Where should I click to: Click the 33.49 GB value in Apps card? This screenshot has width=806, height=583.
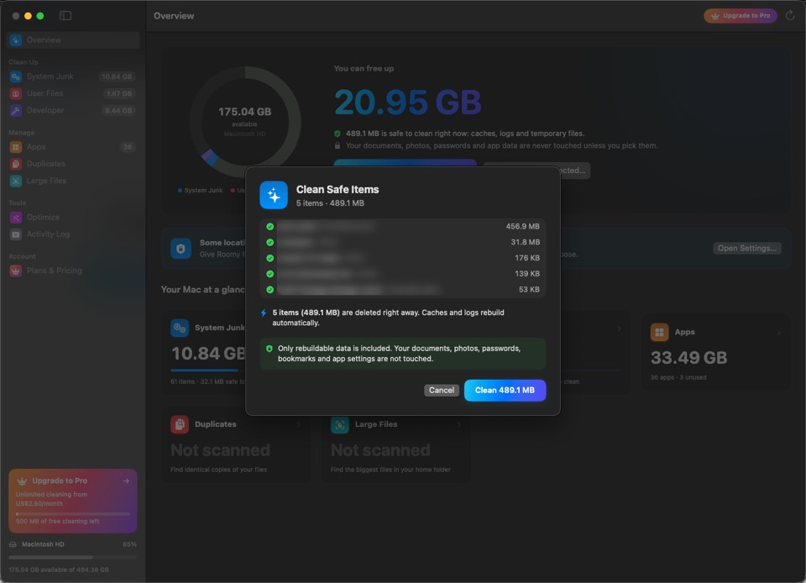(x=688, y=357)
